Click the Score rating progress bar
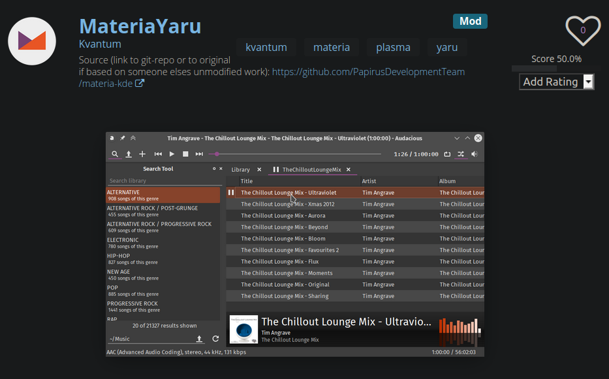Image resolution: width=609 pixels, height=379 pixels. click(x=556, y=69)
